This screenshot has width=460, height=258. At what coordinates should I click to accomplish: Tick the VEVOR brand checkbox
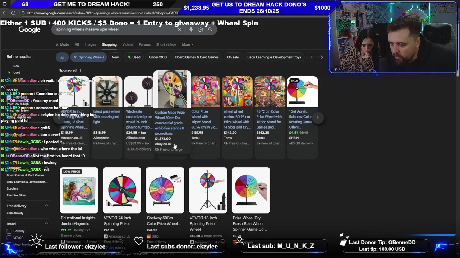pyautogui.click(x=9, y=238)
